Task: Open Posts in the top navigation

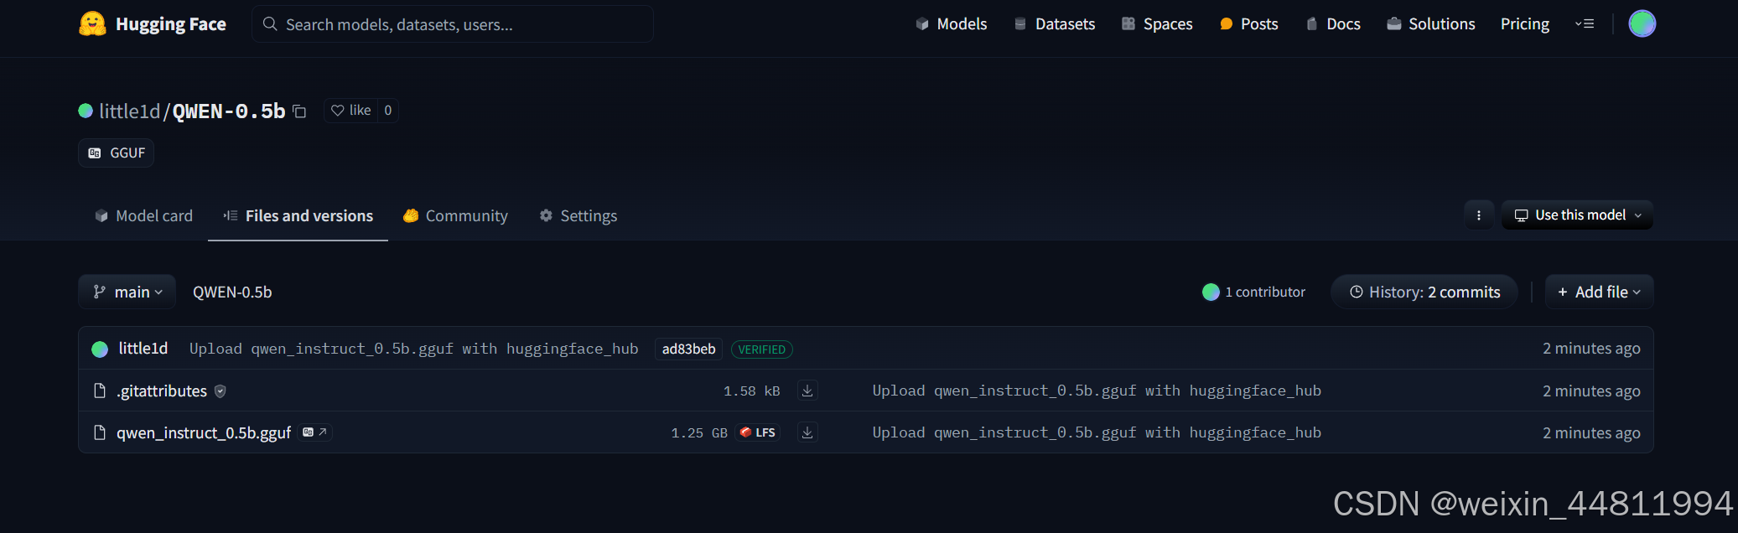Action: [1248, 24]
